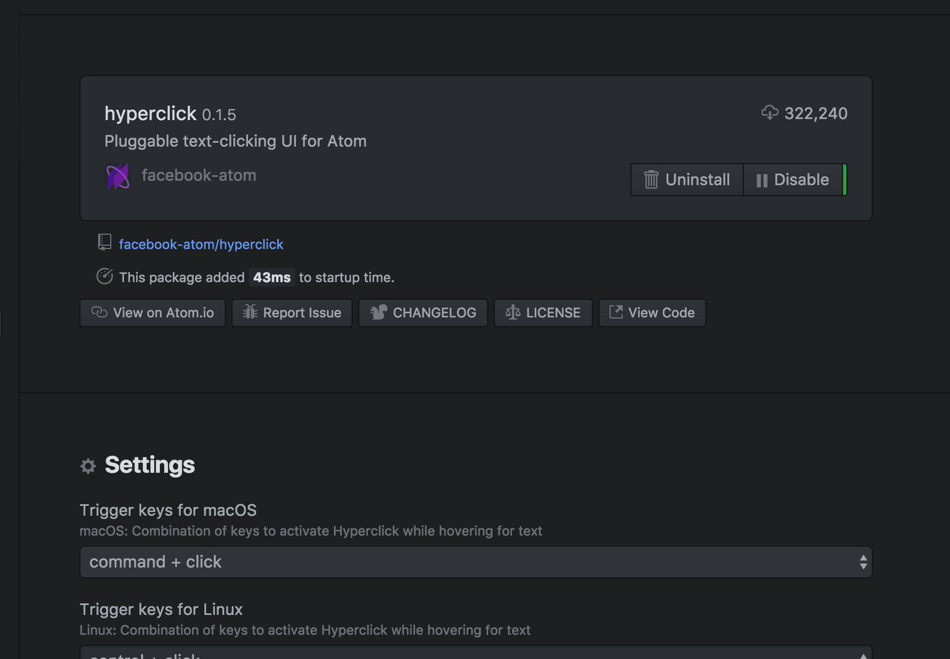Click the View Code button
The image size is (950, 659).
652,313
